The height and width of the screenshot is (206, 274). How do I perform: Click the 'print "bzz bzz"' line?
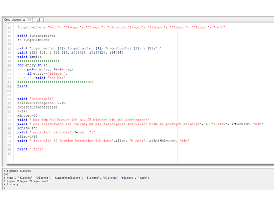50,78
